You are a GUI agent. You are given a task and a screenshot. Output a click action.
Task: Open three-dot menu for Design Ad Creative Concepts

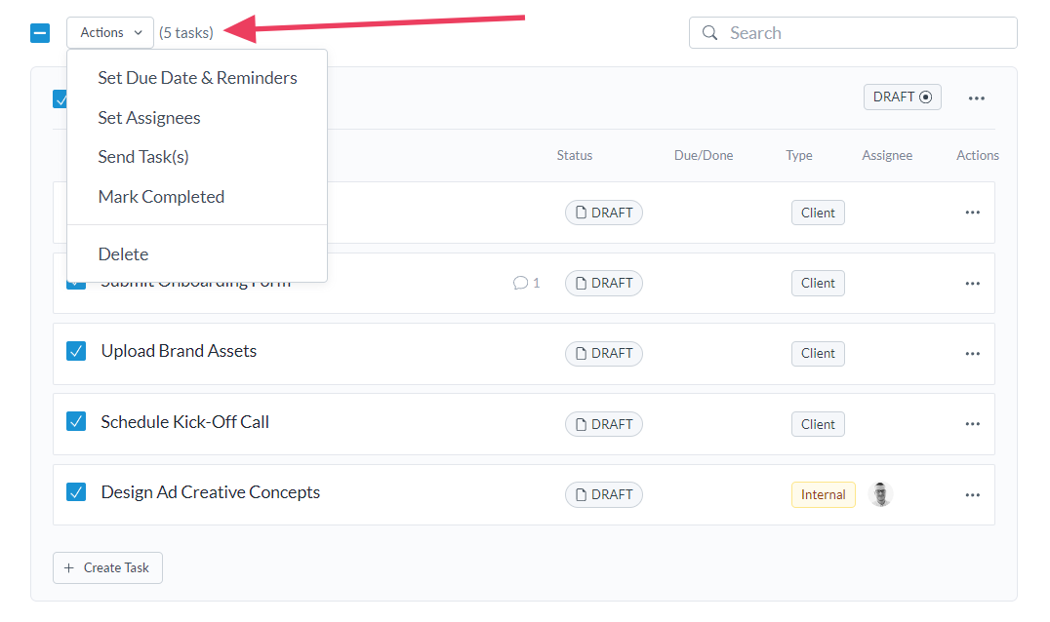[x=972, y=495]
